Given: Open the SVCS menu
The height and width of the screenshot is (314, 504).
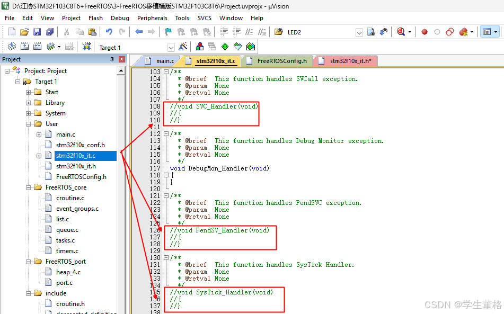Looking at the screenshot, I should click(205, 18).
